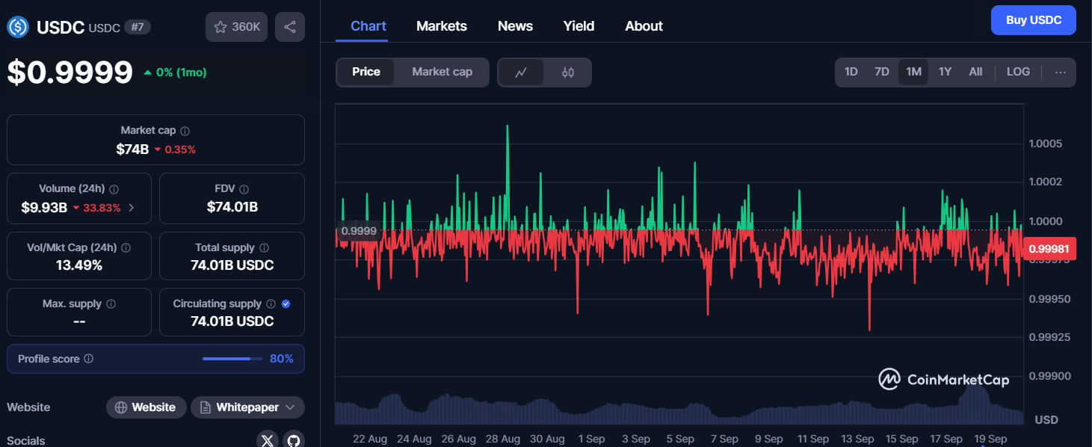Click the #7 rank badge

point(138,27)
